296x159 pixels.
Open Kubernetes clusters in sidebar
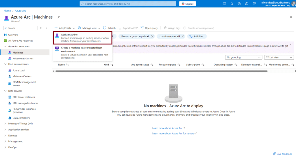[23, 58]
